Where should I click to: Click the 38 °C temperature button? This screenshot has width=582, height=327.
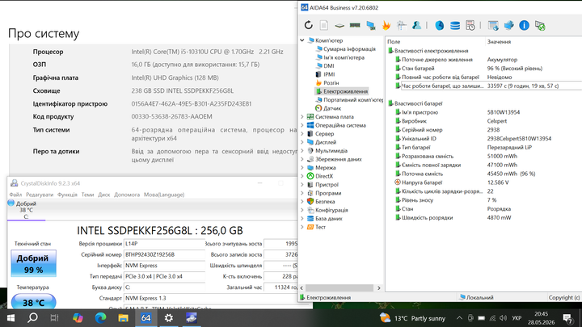(x=33, y=302)
